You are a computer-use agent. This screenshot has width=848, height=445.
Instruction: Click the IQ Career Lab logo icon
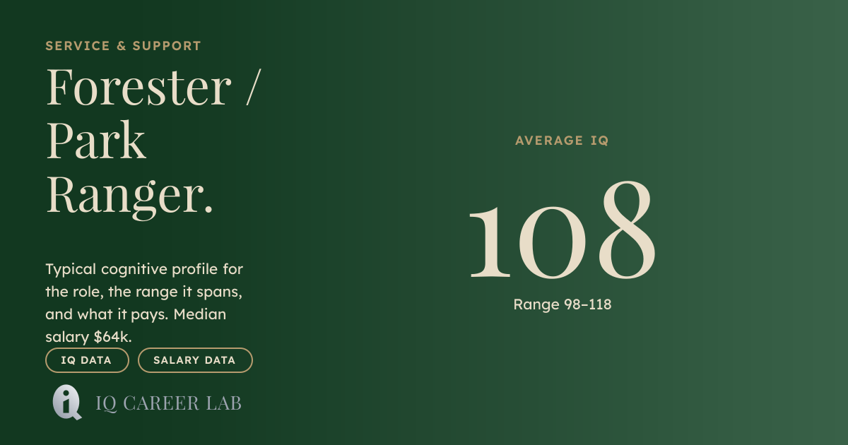click(x=67, y=403)
